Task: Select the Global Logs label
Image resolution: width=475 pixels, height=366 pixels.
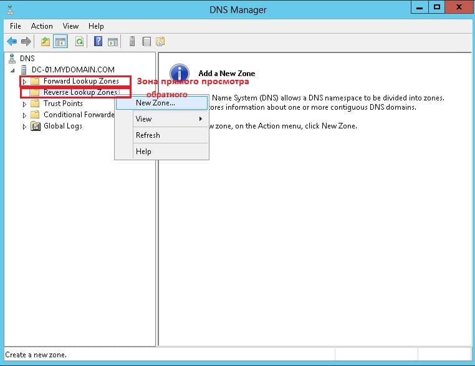Action: pyautogui.click(x=63, y=126)
